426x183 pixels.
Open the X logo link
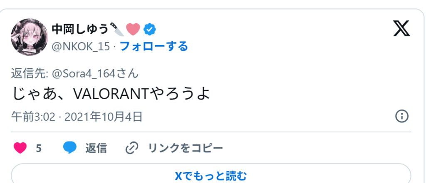pos(401,29)
